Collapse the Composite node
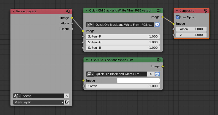 [177, 11]
